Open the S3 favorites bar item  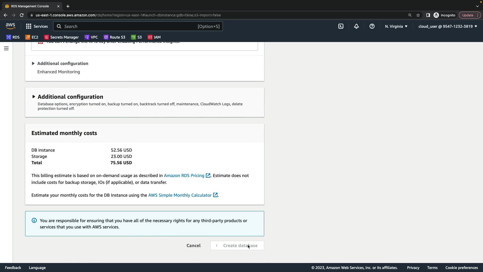136,37
